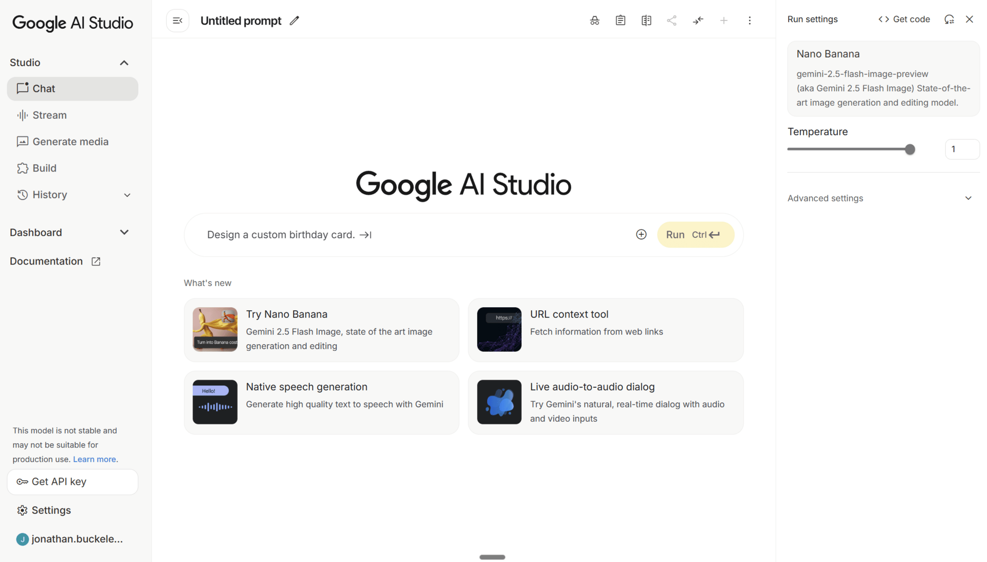This screenshot has height=562, width=987.
Task: Click Get API key button
Action: [x=72, y=482]
